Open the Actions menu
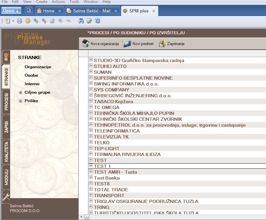The height and width of the screenshot is (220, 266). (58, 2)
